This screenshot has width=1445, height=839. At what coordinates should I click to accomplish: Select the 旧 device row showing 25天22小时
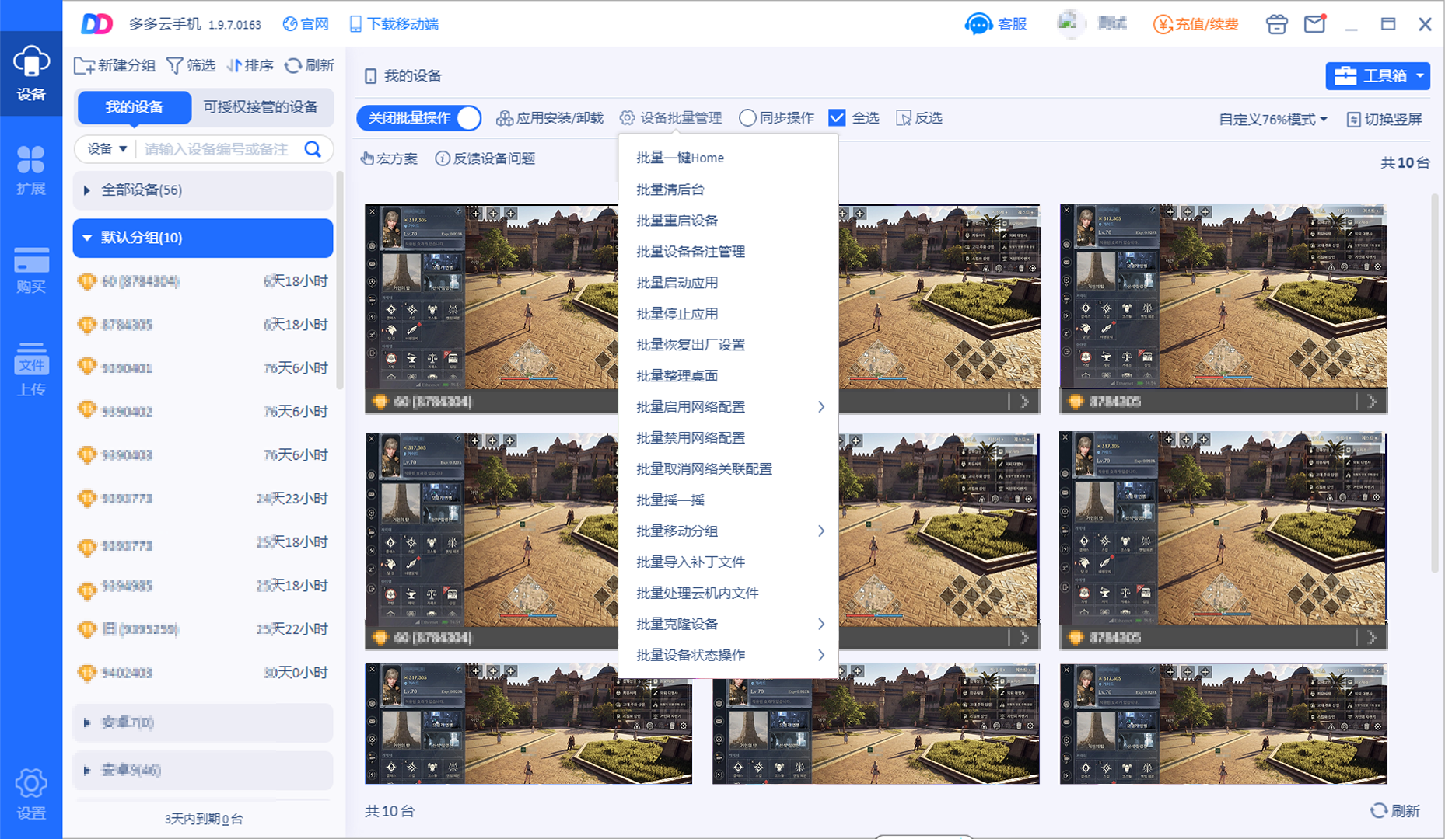[203, 629]
